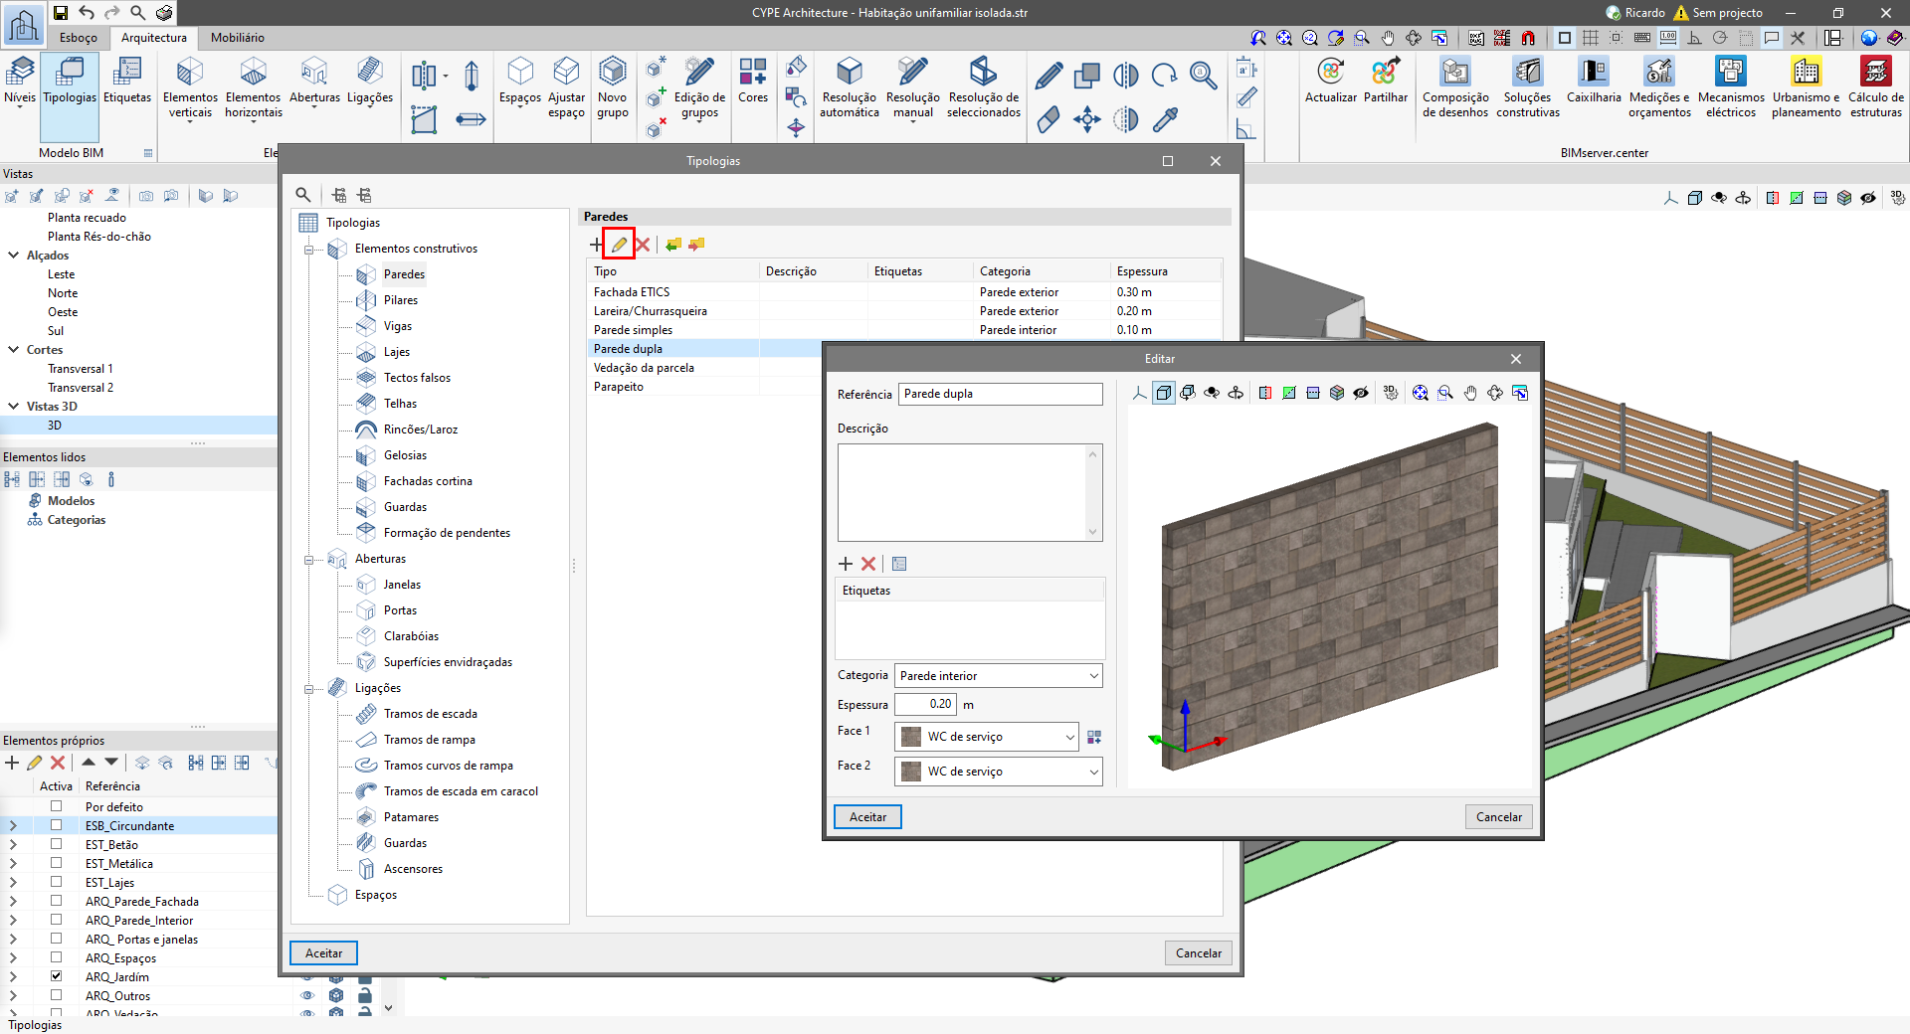1910x1034 pixels.
Task: Switch to the Mobiliário tab
Action: click(237, 38)
